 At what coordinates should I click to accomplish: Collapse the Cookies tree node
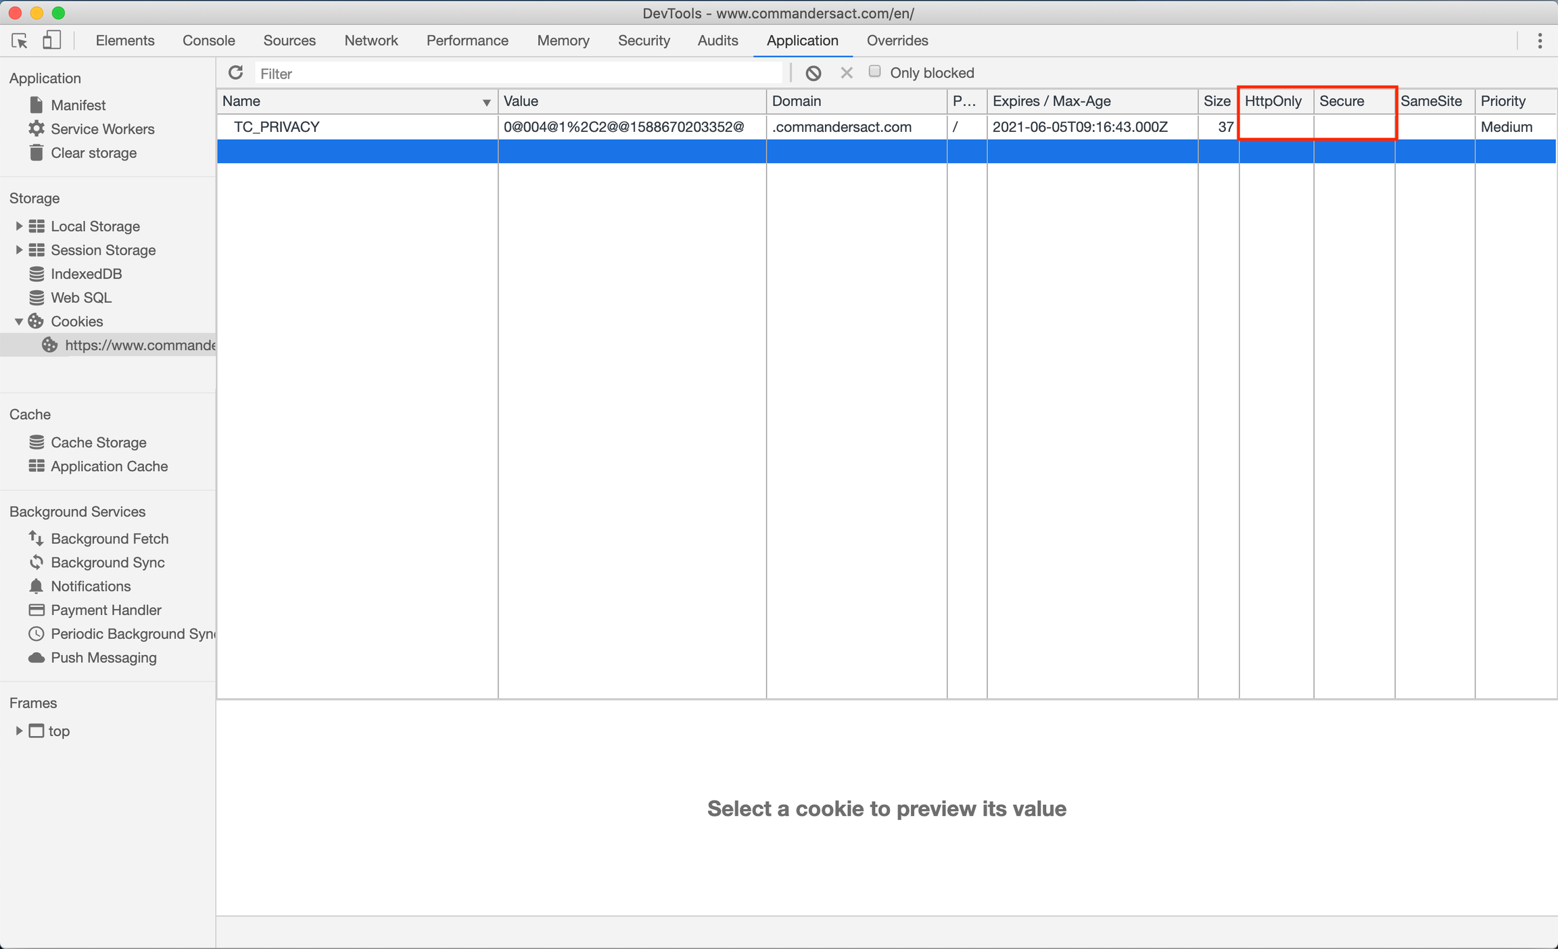tap(19, 322)
